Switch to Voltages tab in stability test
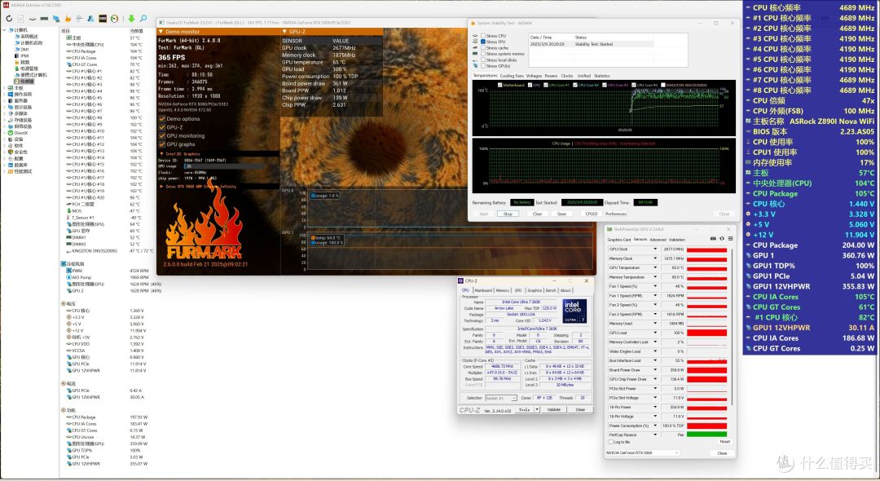The width and height of the screenshot is (880, 481). point(534,76)
